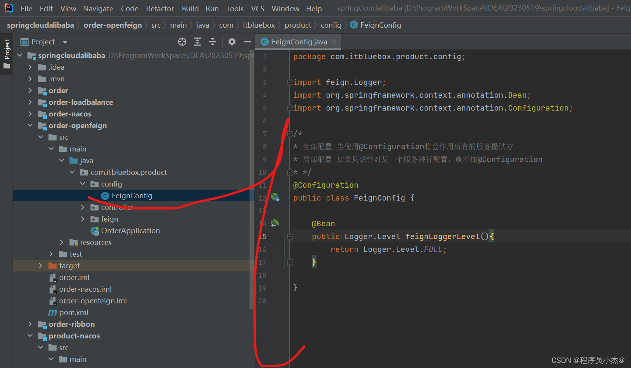Click feignLoggerLevel method name
Screen dimensions: 631x368
point(443,236)
